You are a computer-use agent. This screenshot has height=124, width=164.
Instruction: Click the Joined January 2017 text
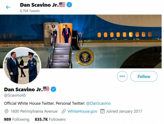pyautogui.click(x=124, y=111)
